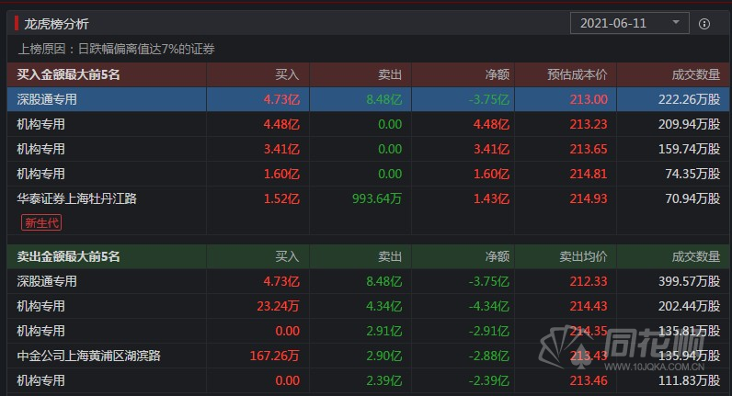The image size is (732, 396).
Task: Sort sell table by 成交数量 column
Action: coord(696,256)
